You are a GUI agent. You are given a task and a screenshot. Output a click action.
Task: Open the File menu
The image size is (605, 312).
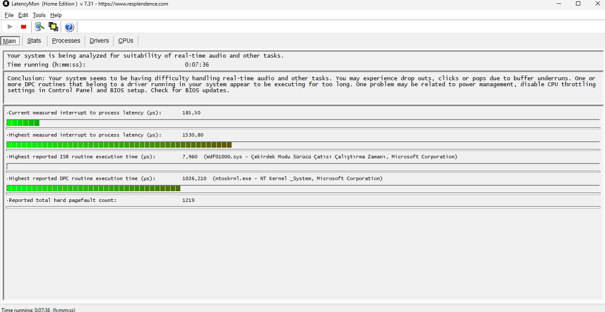click(9, 15)
